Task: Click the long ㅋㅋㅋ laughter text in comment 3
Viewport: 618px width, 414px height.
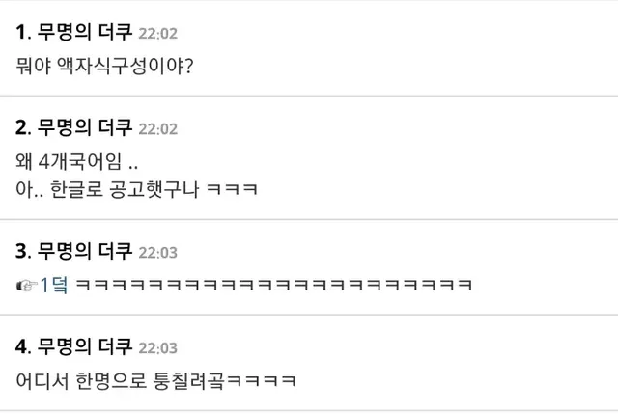Action: pos(273,285)
